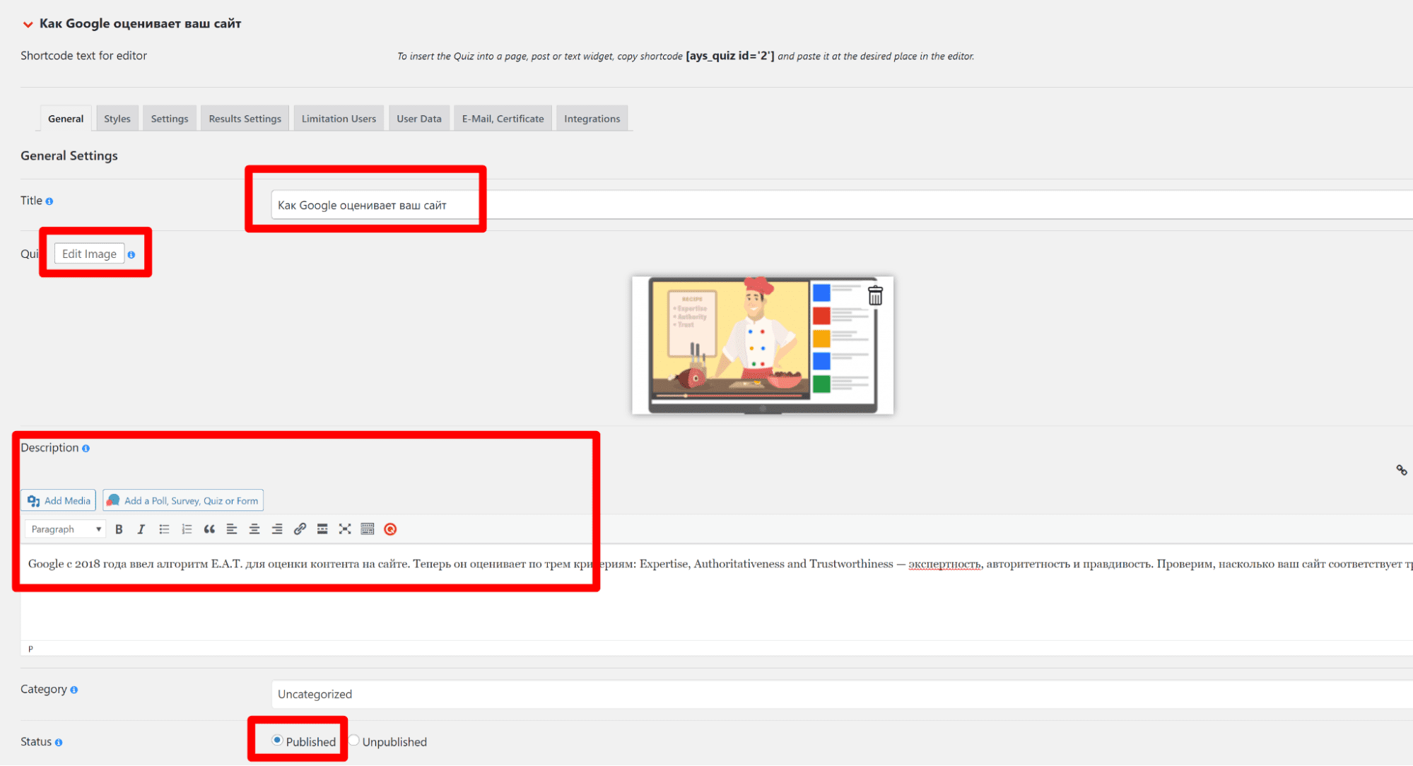This screenshot has width=1413, height=766.
Task: Open the Results Settings tab
Action: [x=245, y=119]
